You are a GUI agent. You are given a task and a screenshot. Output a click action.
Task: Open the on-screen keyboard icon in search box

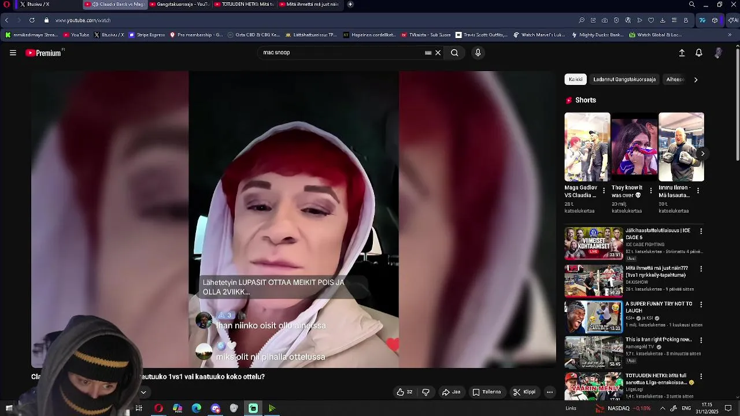428,53
